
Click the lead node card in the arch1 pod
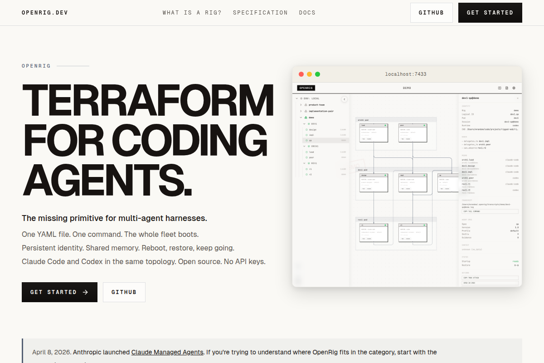(x=374, y=132)
